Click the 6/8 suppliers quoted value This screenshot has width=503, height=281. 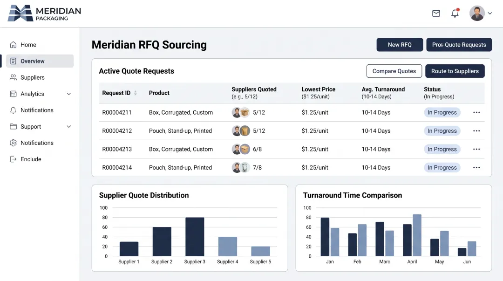(257, 149)
